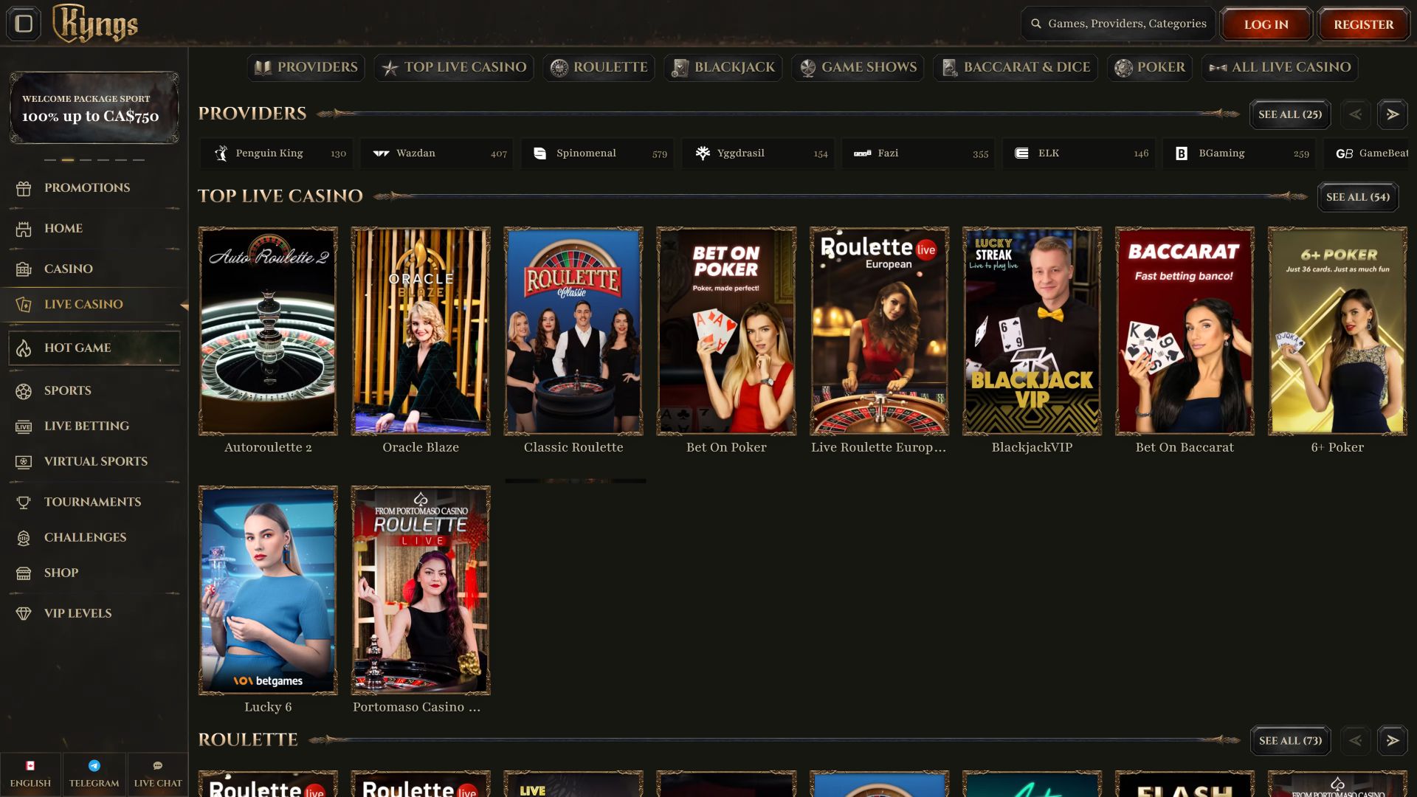Focus the Games, Providers, Categories search field

click(1118, 24)
